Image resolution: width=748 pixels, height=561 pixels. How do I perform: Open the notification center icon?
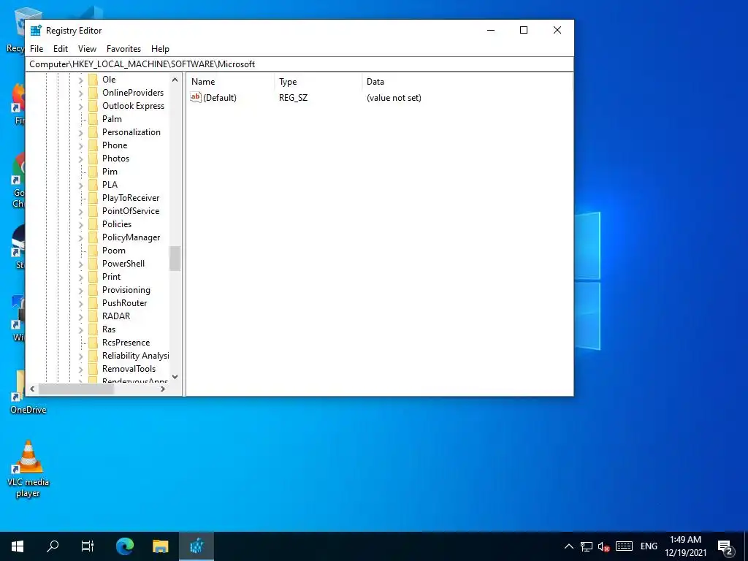pos(725,547)
